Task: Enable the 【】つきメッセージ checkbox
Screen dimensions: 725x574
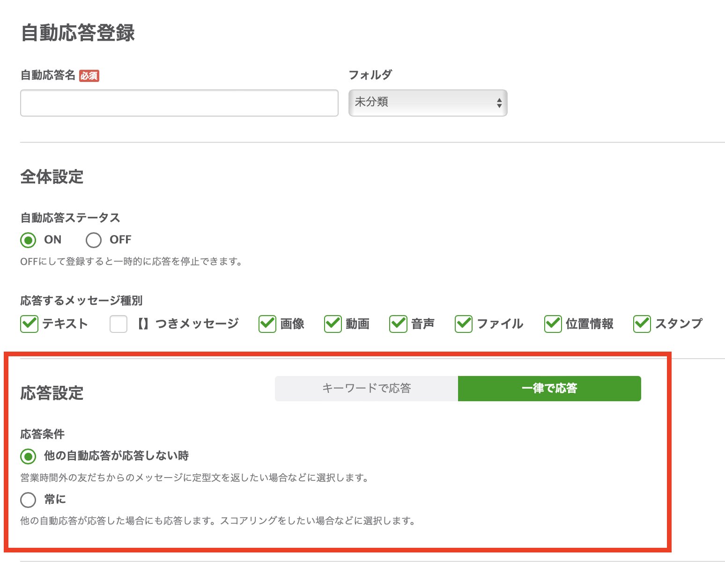Action: coord(118,324)
